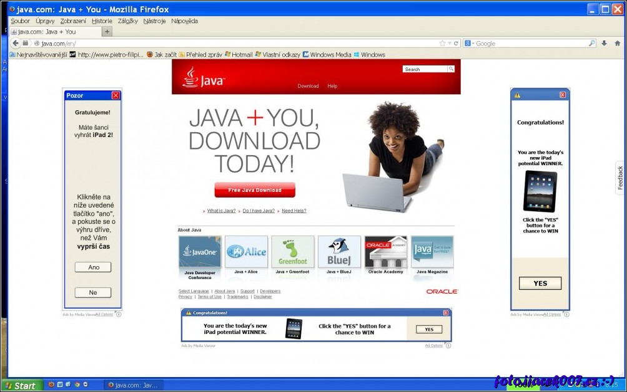Viewport: 627px width, 392px height.
Task: Open the Windows Start button
Action: coord(22,386)
